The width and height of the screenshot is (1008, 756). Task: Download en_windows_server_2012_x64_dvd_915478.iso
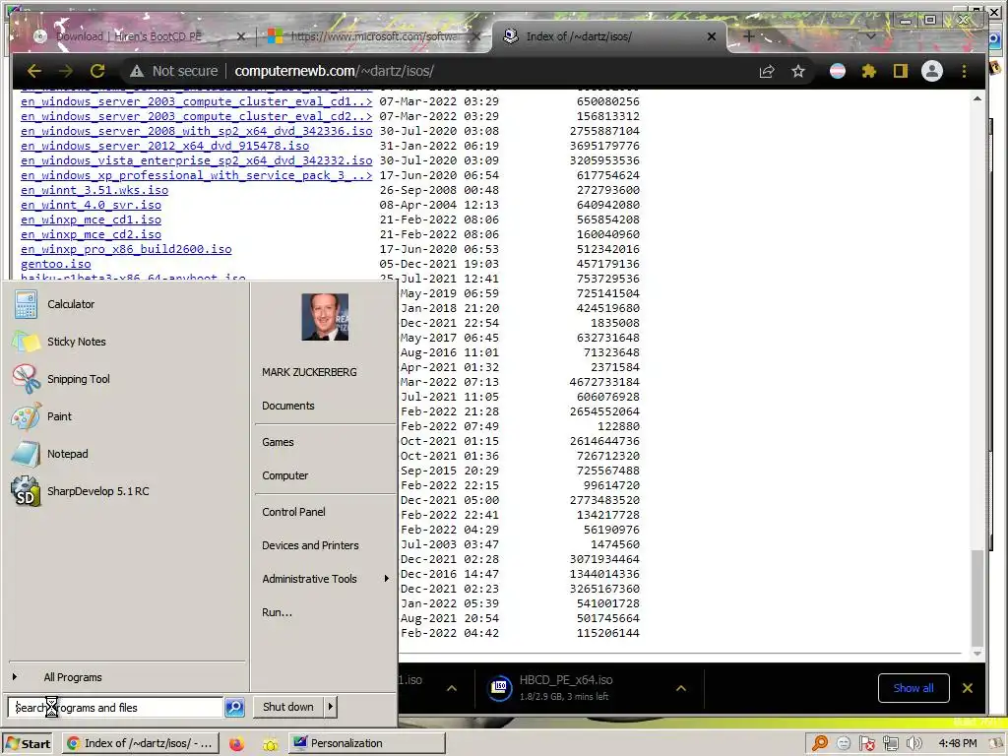point(164,146)
